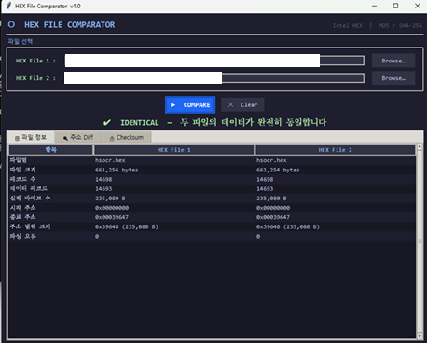427x356 pixels.
Task: Focus the HEX File 2 path field
Action: [x=214, y=78]
